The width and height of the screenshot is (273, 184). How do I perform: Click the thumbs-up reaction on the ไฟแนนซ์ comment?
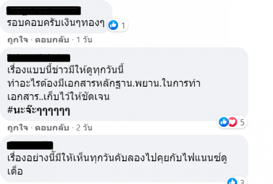[232, 181]
